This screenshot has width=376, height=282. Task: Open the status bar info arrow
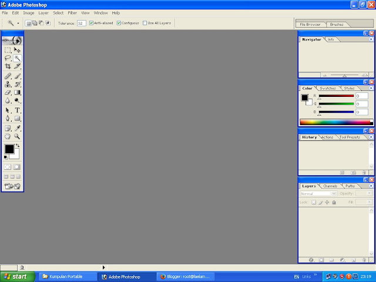pyautogui.click(x=103, y=267)
